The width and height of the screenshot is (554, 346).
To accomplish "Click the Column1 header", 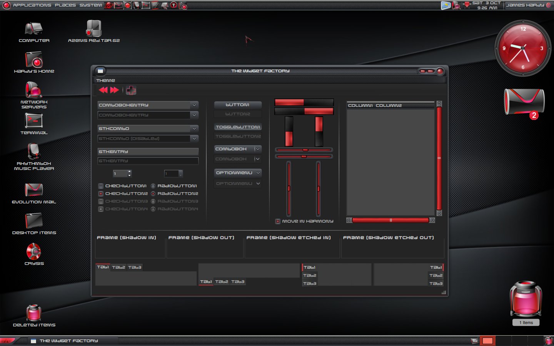I will (x=360, y=105).
